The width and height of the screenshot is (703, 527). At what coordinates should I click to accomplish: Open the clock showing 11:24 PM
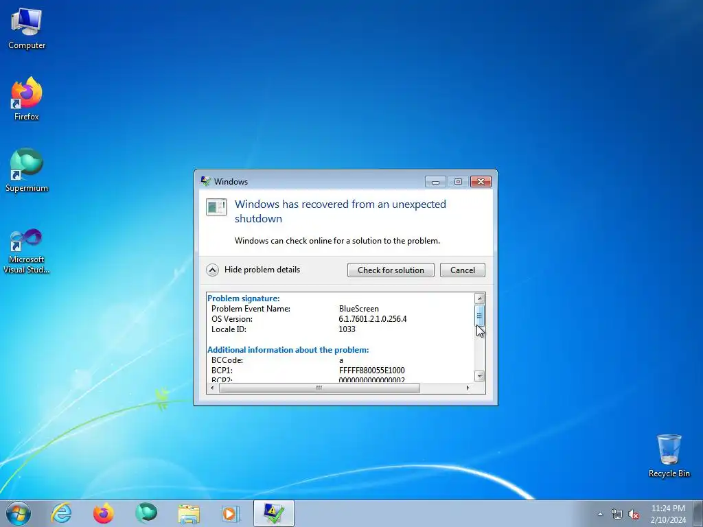click(x=668, y=514)
